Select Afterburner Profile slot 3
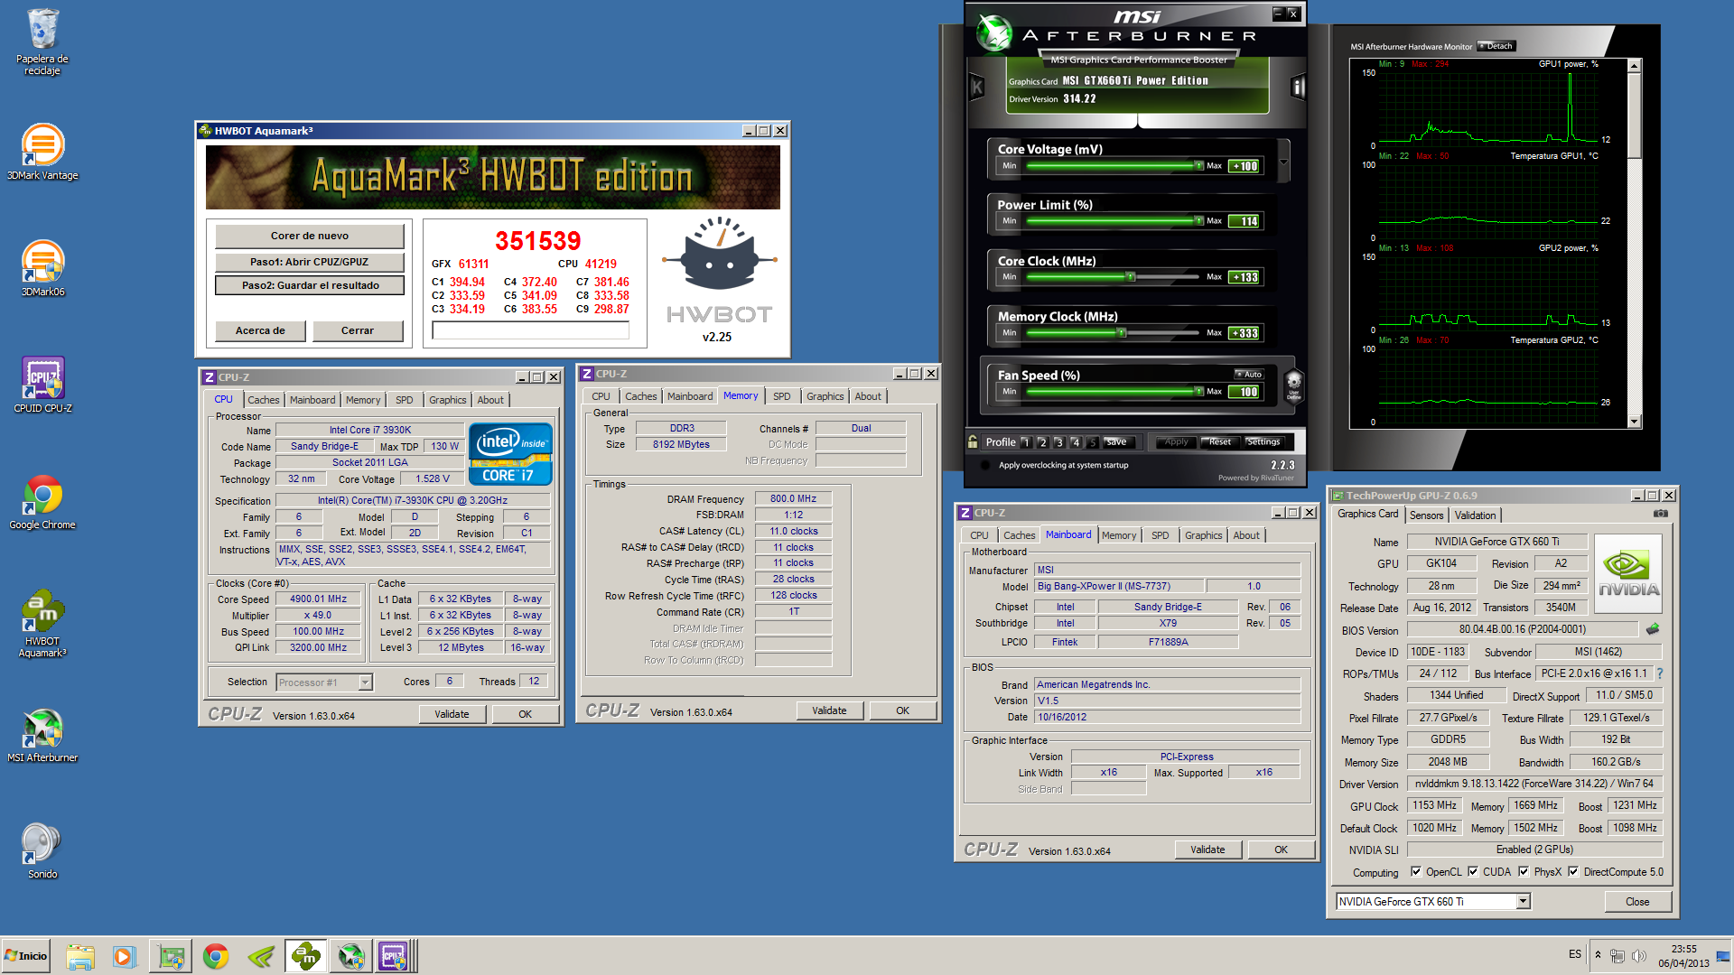 [1059, 442]
